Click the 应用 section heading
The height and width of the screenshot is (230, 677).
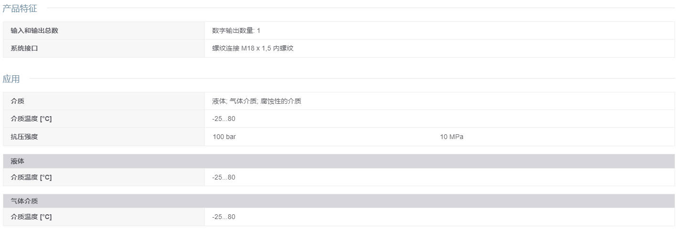pos(11,79)
